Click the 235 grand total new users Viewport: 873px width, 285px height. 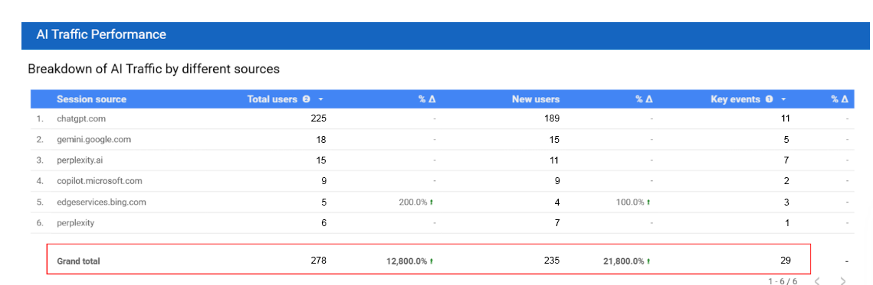[553, 260]
